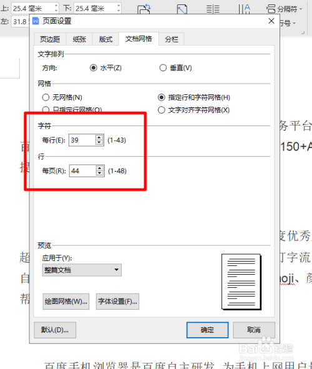The image size is (312, 369).
Task: Confirm with the 确定 button
Action: (x=207, y=330)
